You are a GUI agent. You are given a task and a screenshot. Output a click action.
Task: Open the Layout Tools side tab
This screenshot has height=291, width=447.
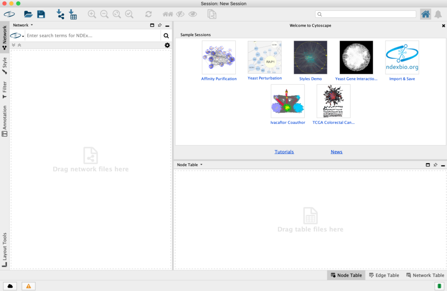pyautogui.click(x=4, y=250)
